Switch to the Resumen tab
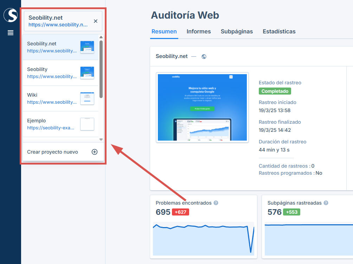 164,32
